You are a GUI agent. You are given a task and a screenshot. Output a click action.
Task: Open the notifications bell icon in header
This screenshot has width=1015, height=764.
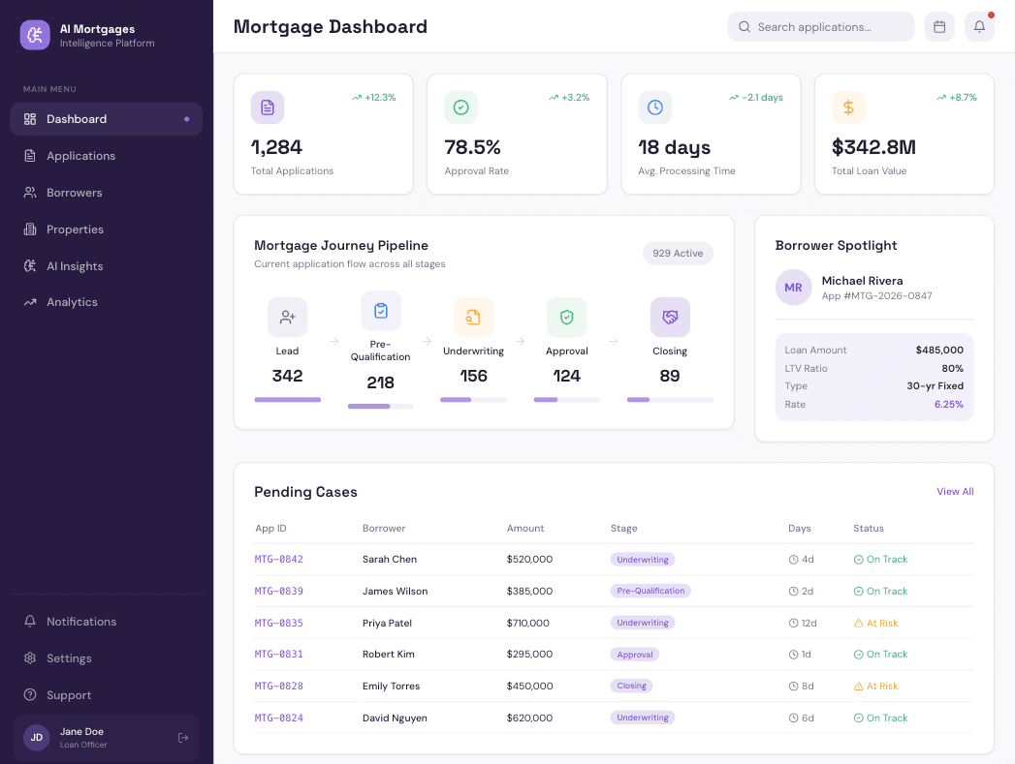979,26
